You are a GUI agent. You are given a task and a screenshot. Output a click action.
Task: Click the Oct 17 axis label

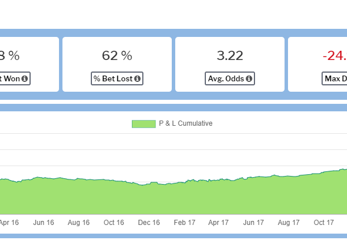coord(323,222)
